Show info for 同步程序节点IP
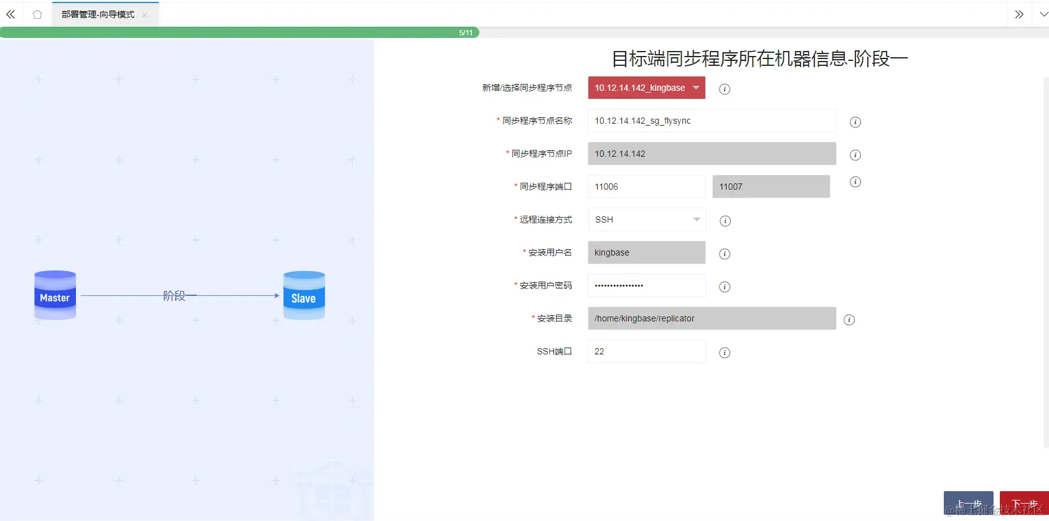This screenshot has width=1049, height=521. point(855,155)
